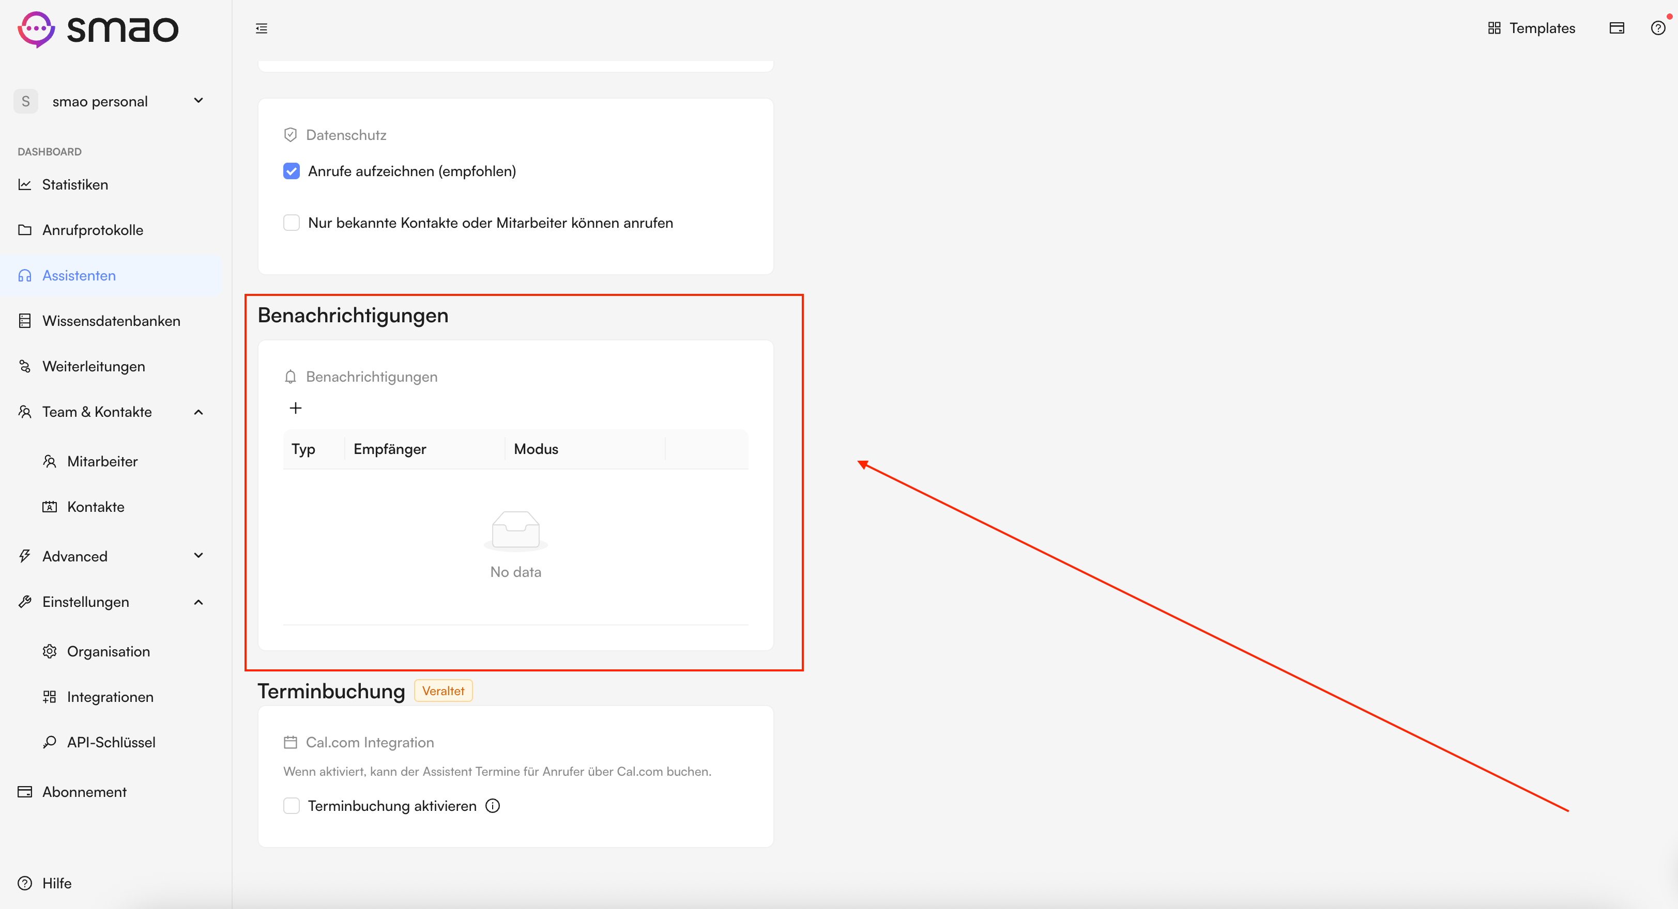1678x909 pixels.
Task: Uncheck Anrufe aufzeichnen (empfohlen)
Action: [x=291, y=171]
